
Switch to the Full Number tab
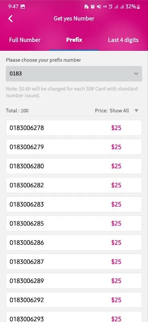click(x=25, y=40)
